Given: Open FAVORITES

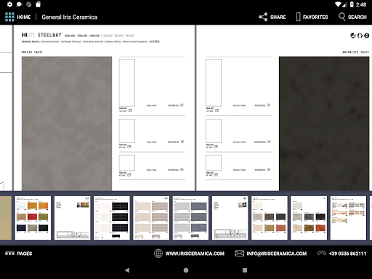Looking at the screenshot, I should click(x=315, y=17).
